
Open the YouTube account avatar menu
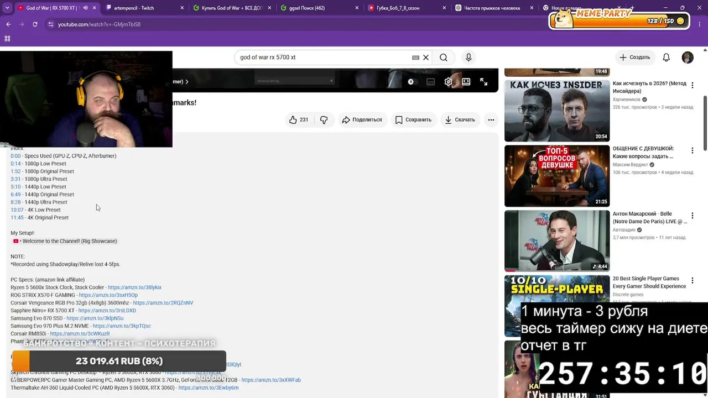(x=688, y=57)
